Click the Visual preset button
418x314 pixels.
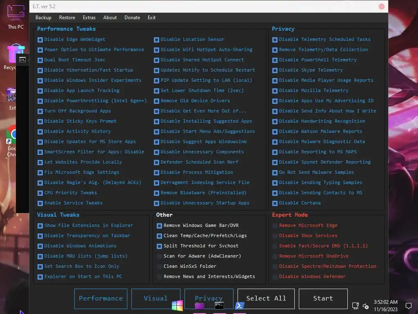(x=156, y=298)
